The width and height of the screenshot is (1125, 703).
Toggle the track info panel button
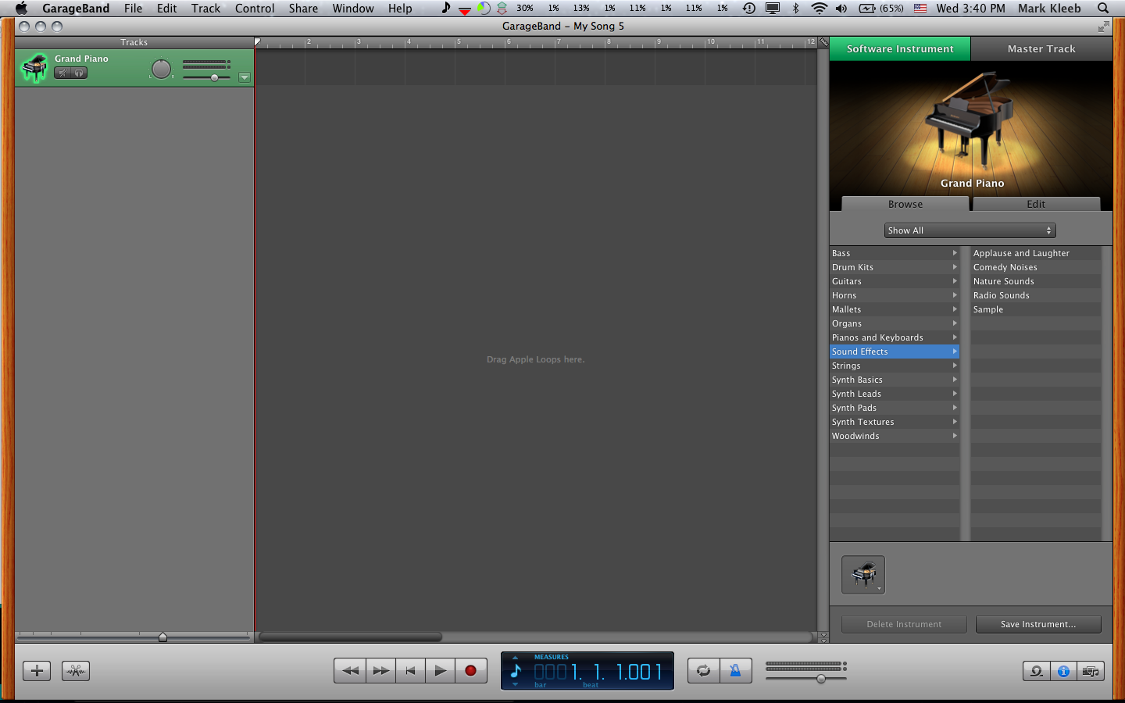coord(1063,671)
